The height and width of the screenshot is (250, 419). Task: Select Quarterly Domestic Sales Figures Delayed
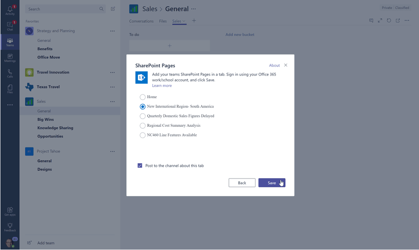(143, 116)
